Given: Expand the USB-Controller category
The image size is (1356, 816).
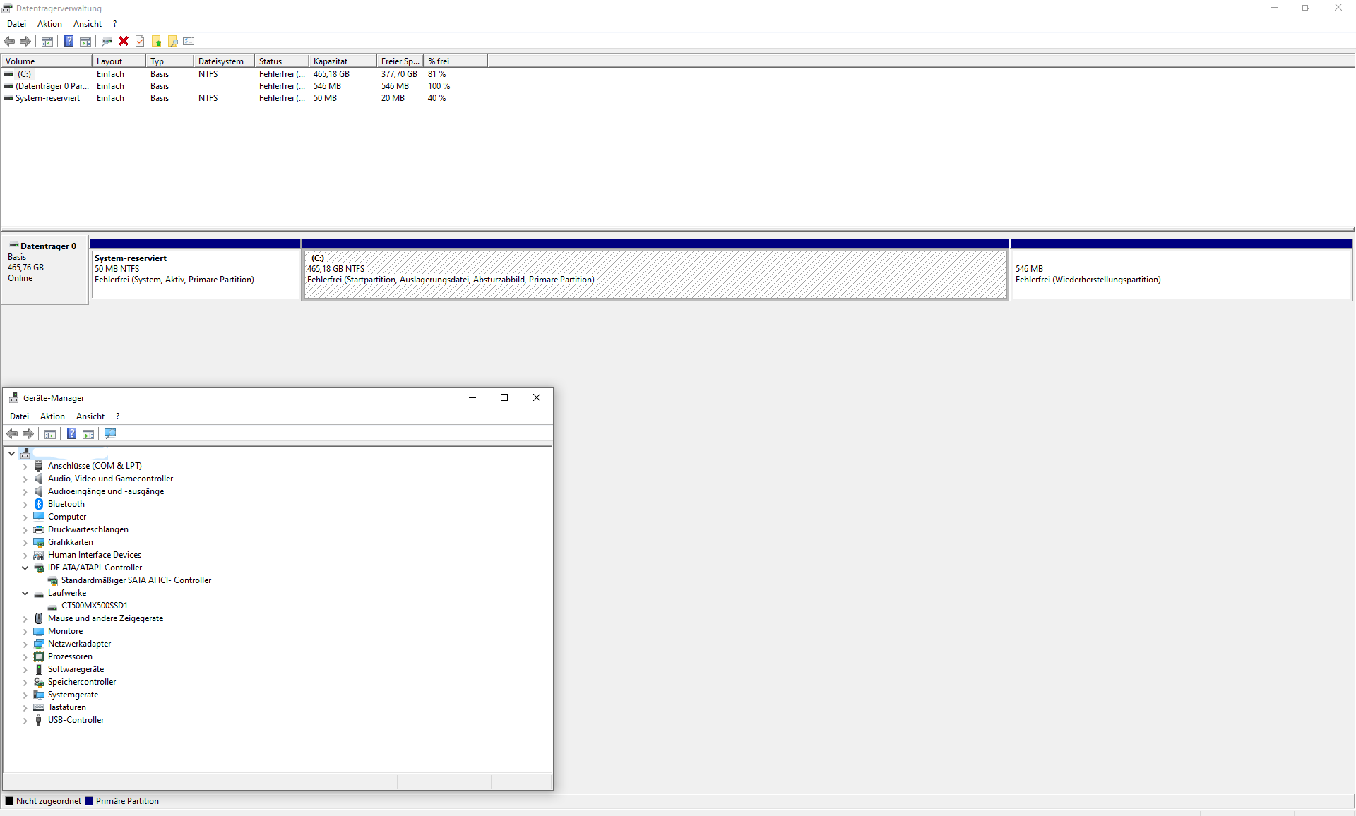Looking at the screenshot, I should pos(25,720).
